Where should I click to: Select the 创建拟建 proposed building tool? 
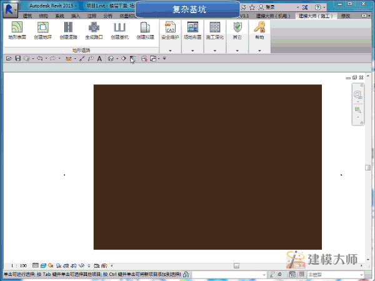[145, 30]
